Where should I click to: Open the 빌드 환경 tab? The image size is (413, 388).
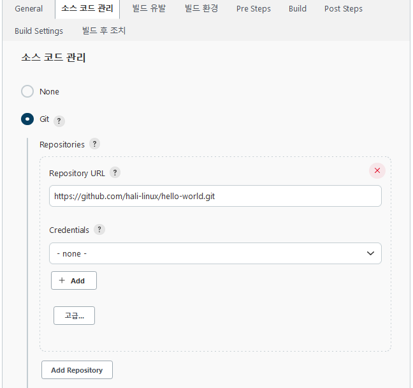point(201,9)
